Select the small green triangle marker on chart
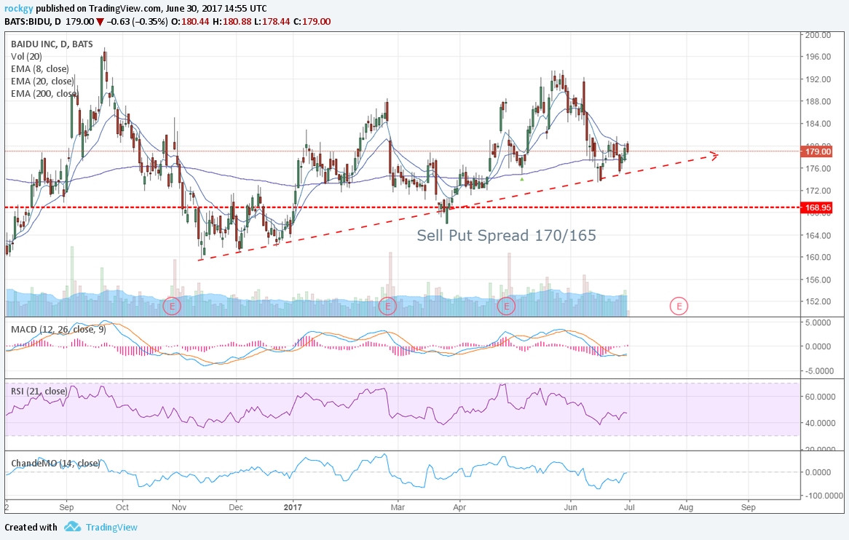This screenshot has width=849, height=540. pos(522,179)
